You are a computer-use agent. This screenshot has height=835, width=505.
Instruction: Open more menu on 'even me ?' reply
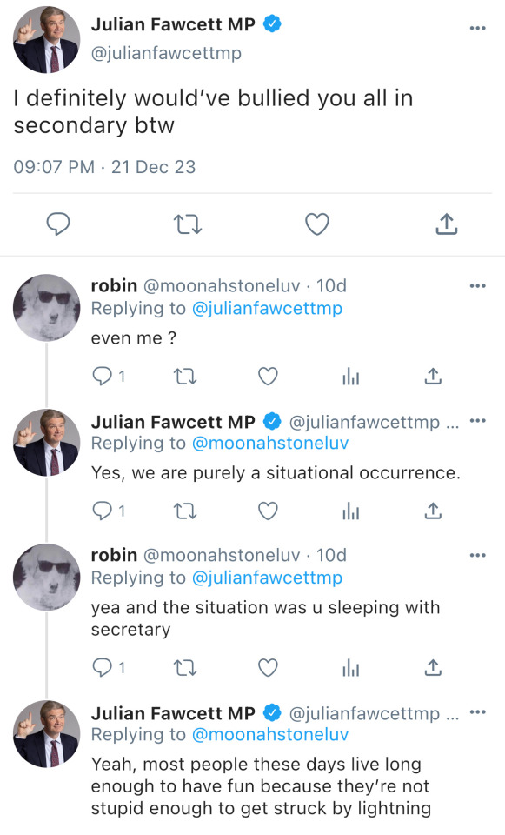point(478,286)
